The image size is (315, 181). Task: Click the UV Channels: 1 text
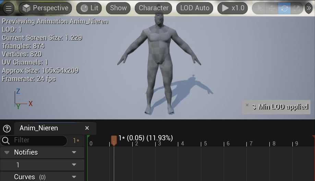pyautogui.click(x=25, y=63)
